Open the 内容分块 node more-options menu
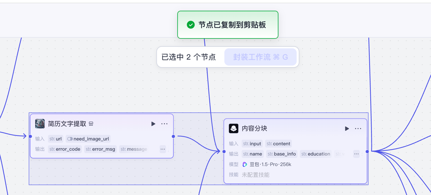 [358, 129]
